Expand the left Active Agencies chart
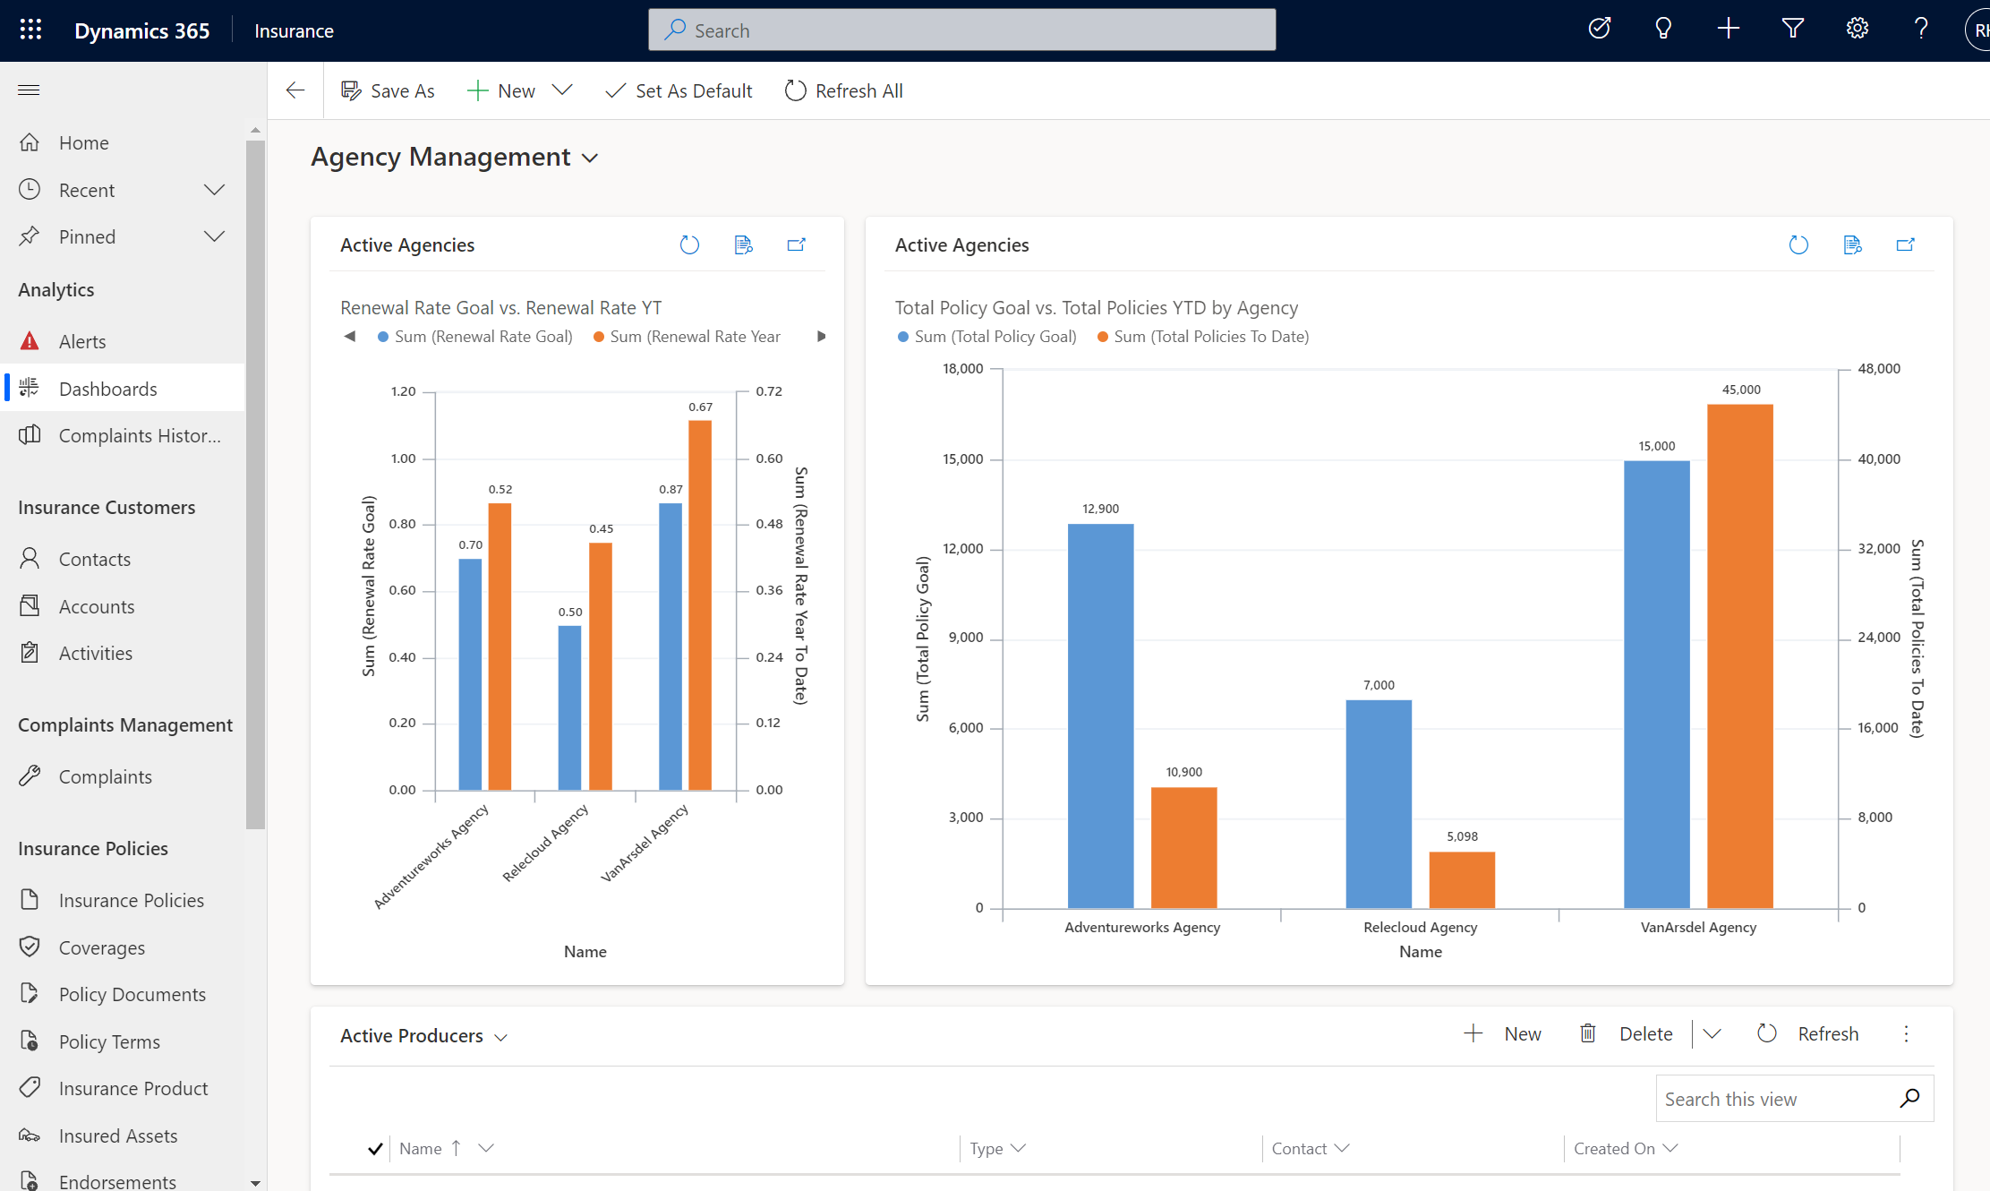This screenshot has height=1191, width=1990. (797, 245)
